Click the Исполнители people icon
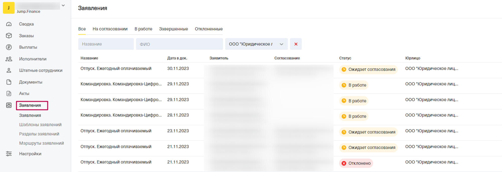502x172 pixels. [9, 59]
